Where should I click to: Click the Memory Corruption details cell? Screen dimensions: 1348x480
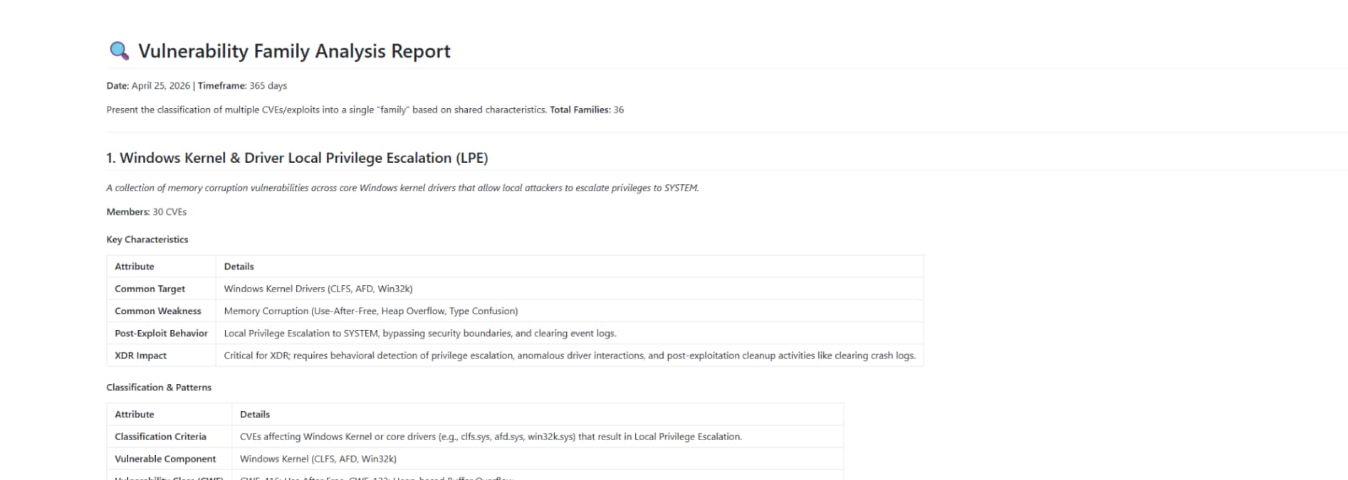pos(370,311)
